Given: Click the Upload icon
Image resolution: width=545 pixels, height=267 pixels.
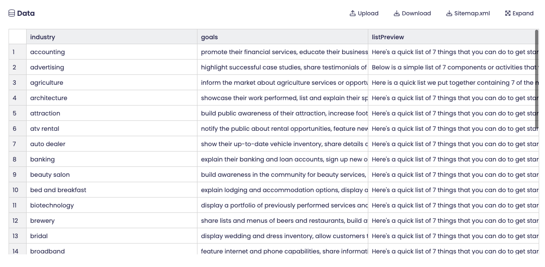Looking at the screenshot, I should 353,13.
